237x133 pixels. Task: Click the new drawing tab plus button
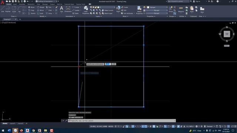tap(20, 19)
